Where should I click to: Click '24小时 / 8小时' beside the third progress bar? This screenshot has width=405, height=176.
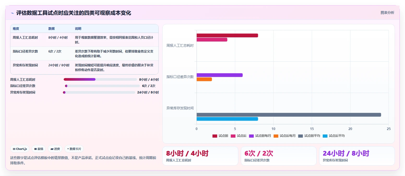click(148, 92)
